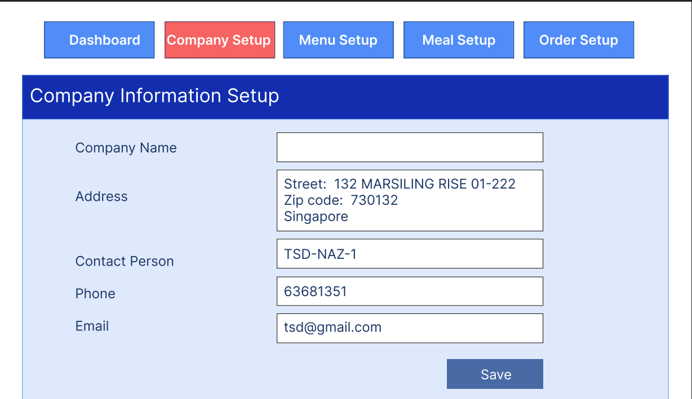Open the Order Setup tab
The width and height of the screenshot is (692, 399).
[x=579, y=40]
